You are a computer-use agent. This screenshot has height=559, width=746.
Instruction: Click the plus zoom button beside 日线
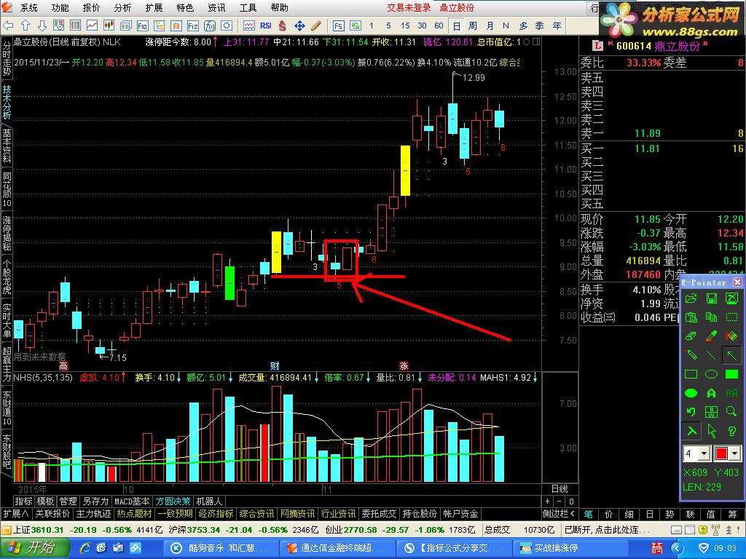(x=548, y=501)
